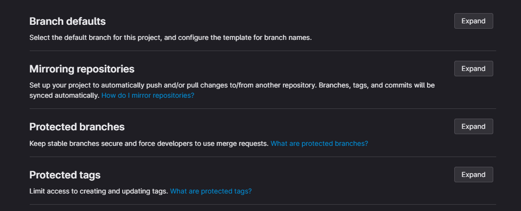Open 'What are protected tags?' help link

click(210, 192)
